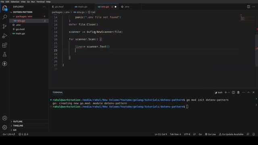Click Go Update Available notice
This screenshot has height=145, width=258.
point(231,134)
